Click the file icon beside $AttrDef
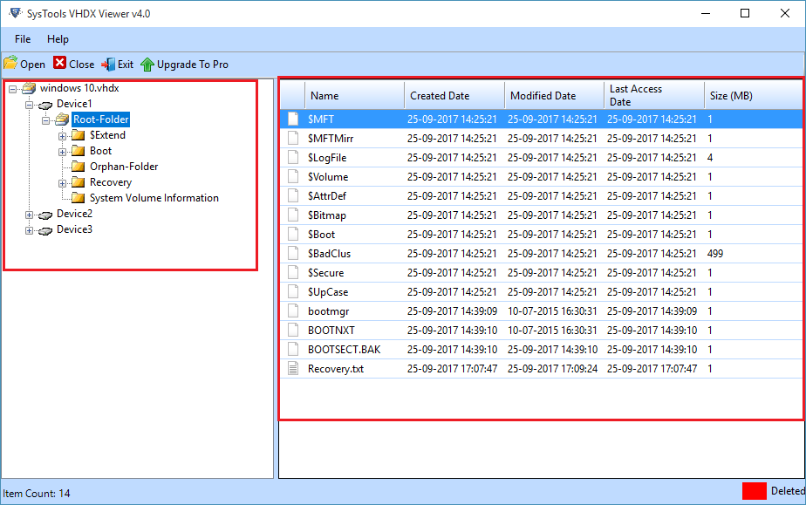Viewport: 806px width, 505px height. click(x=293, y=195)
